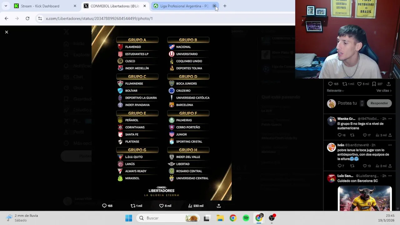The width and height of the screenshot is (400, 225).
Task: Open Luis San... profile name
Action: click(x=345, y=176)
